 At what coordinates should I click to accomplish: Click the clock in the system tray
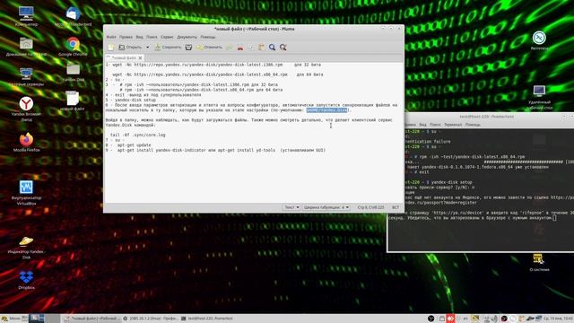[559, 319]
